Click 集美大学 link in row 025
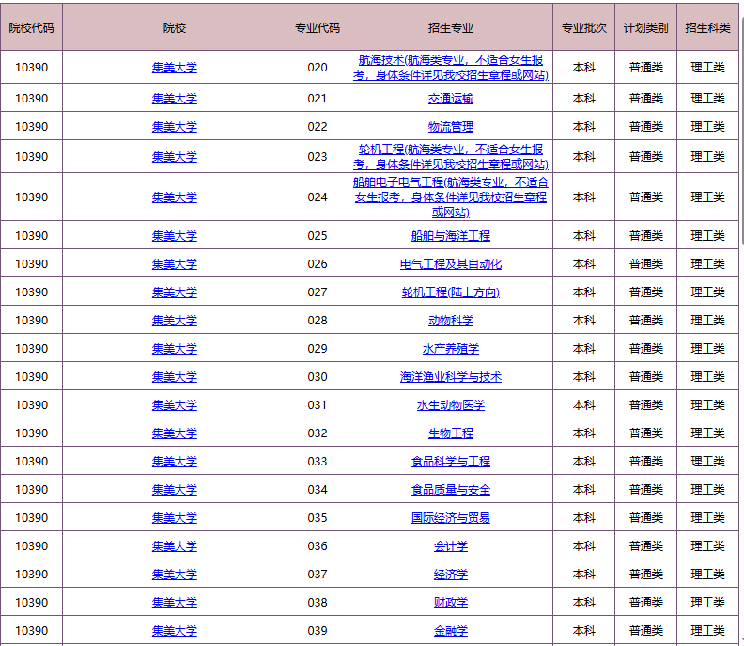This screenshot has height=646, width=744. coord(174,236)
